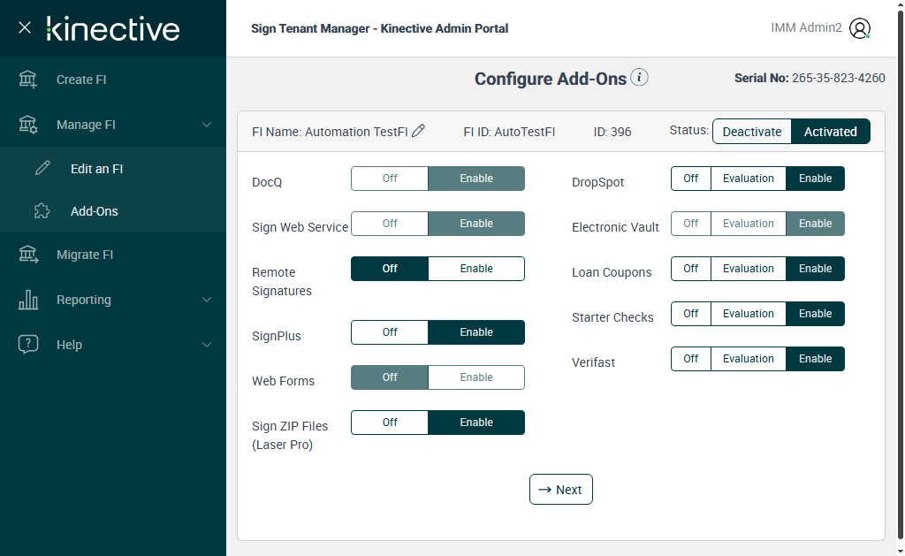Set SignPlus to Enable
The width and height of the screenshot is (905, 556).
(x=476, y=332)
